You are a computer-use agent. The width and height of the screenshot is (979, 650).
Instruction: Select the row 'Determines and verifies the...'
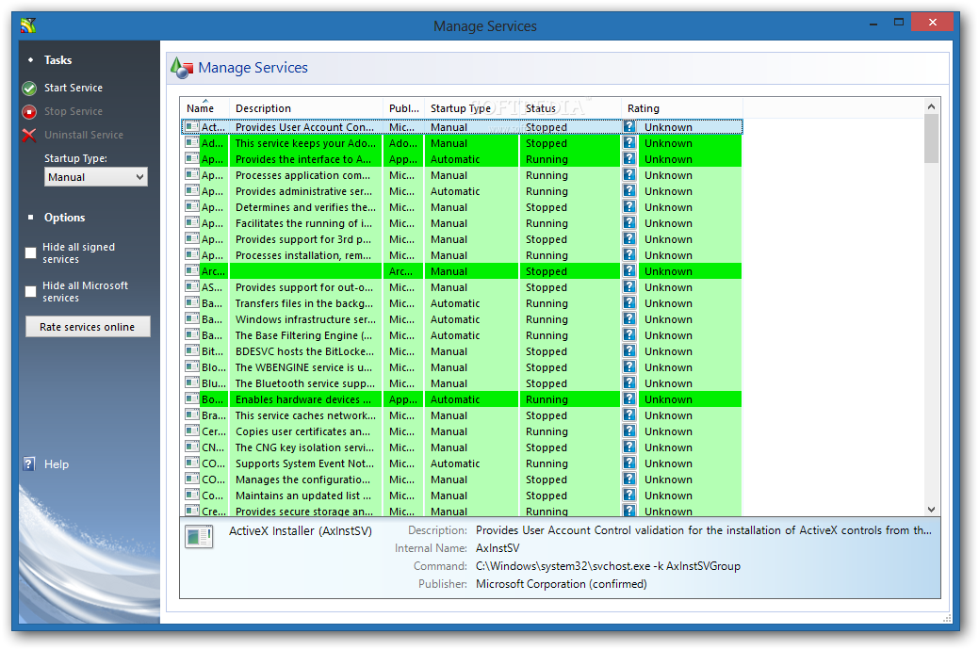[462, 207]
